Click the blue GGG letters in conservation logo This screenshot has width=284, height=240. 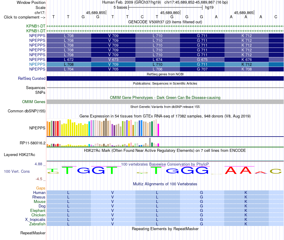pos(187,170)
